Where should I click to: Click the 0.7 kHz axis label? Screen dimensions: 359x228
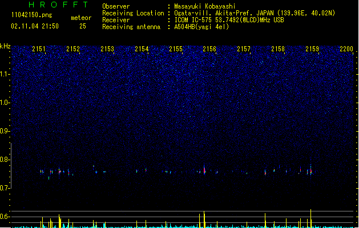pyautogui.click(x=5, y=188)
